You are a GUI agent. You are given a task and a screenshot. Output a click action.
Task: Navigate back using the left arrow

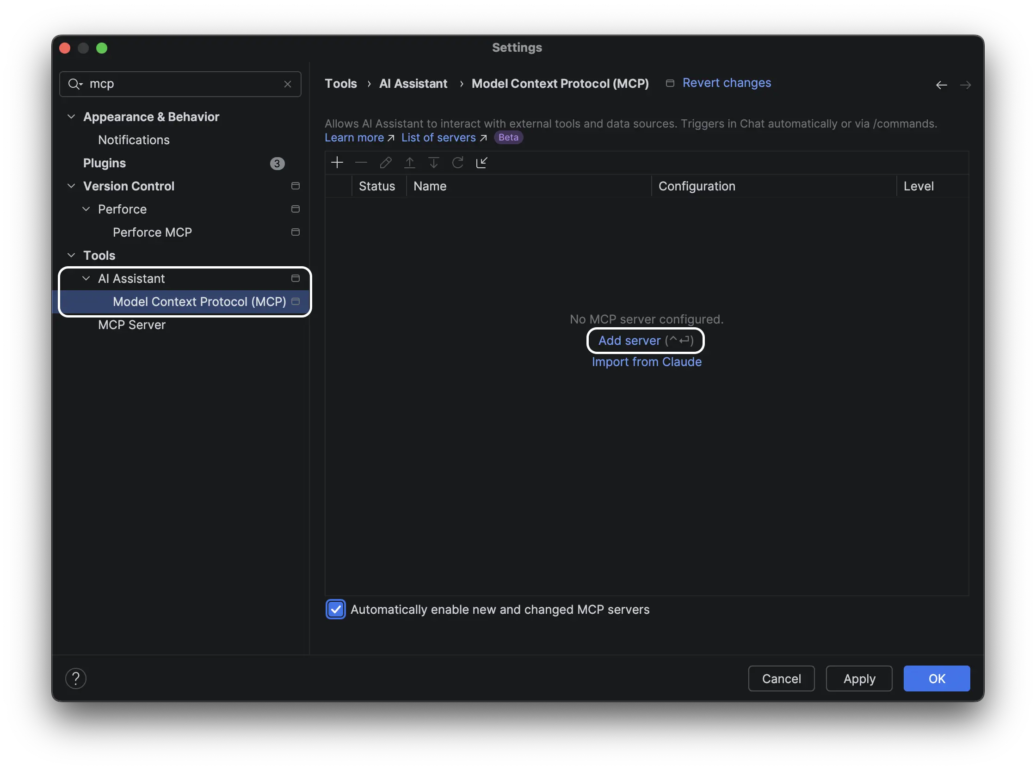941,85
